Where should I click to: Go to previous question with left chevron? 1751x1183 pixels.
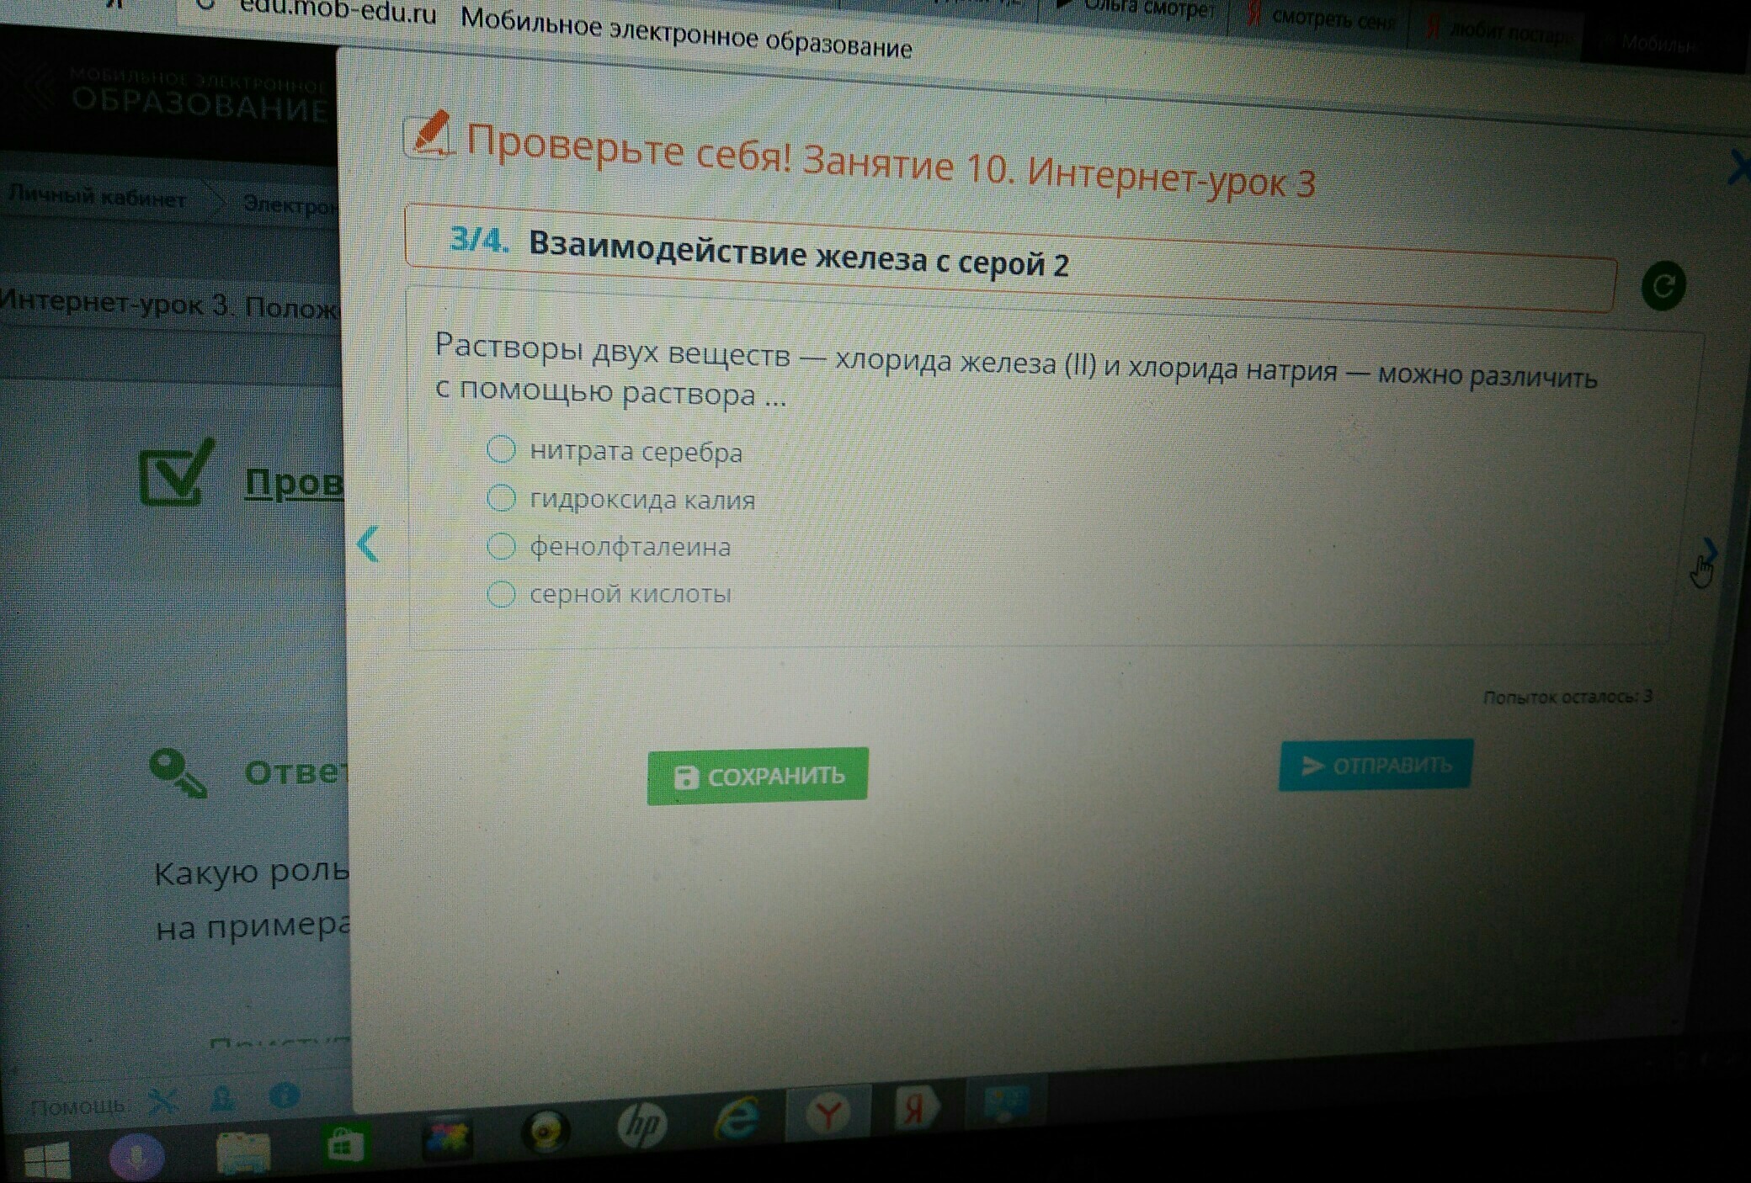369,544
